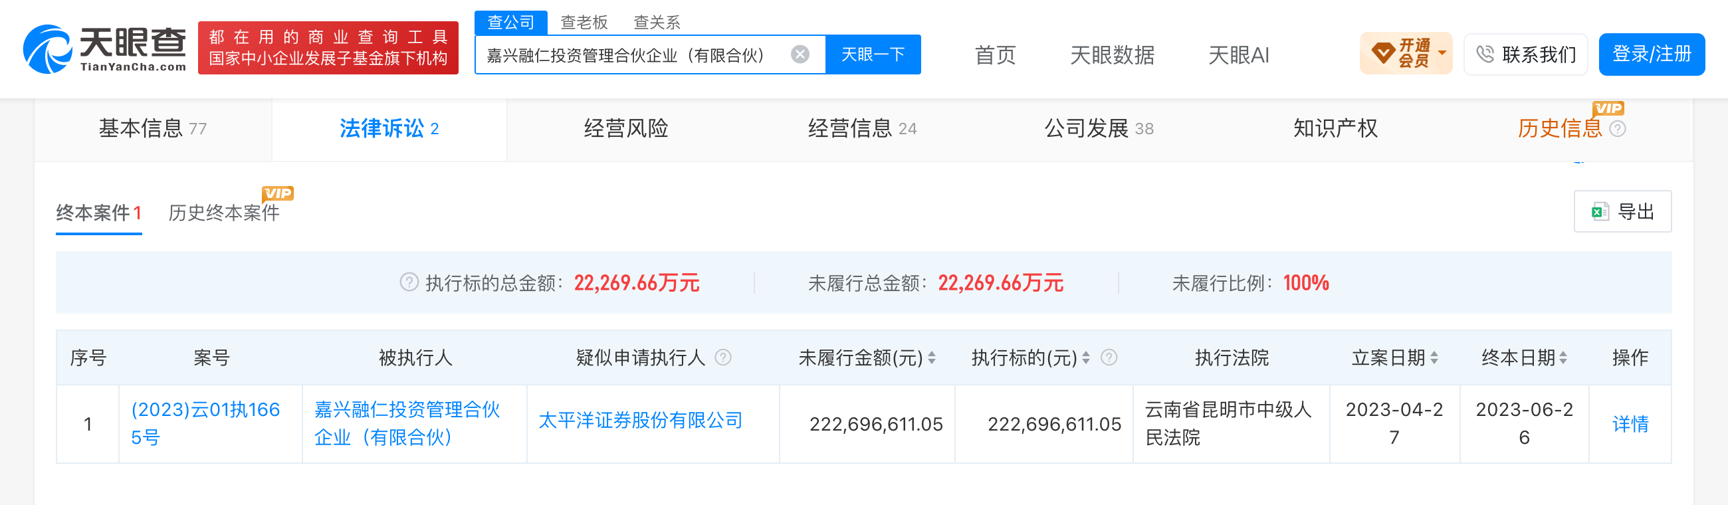Click help icon next to 疑似申请执行人

722,357
